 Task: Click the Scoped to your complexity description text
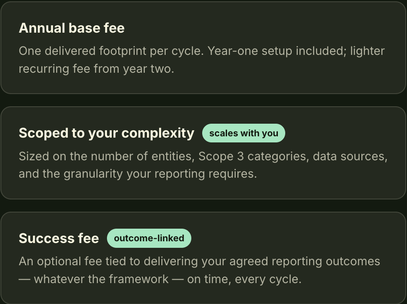[203, 165]
